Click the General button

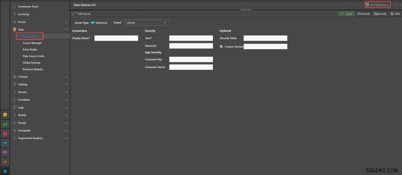coord(363,14)
